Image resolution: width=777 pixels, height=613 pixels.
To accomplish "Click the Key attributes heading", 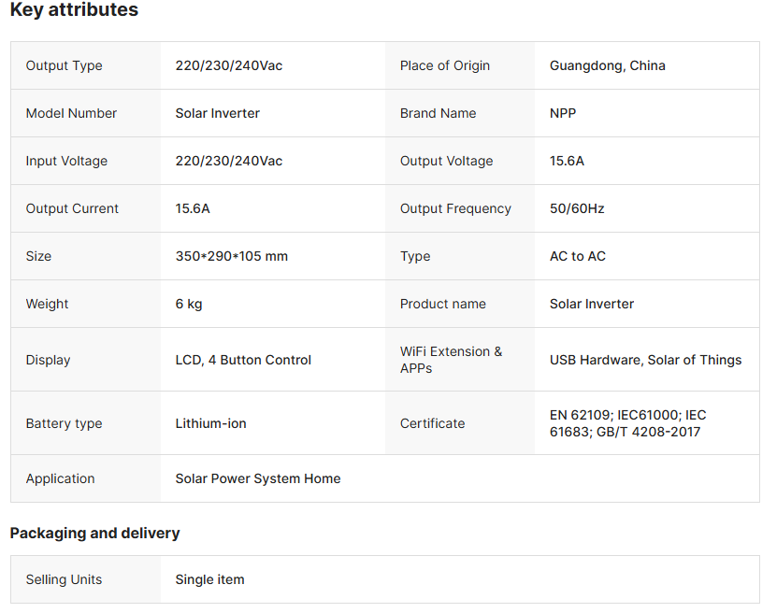I will (74, 11).
